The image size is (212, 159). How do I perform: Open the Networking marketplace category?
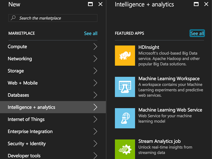[x=53, y=59]
